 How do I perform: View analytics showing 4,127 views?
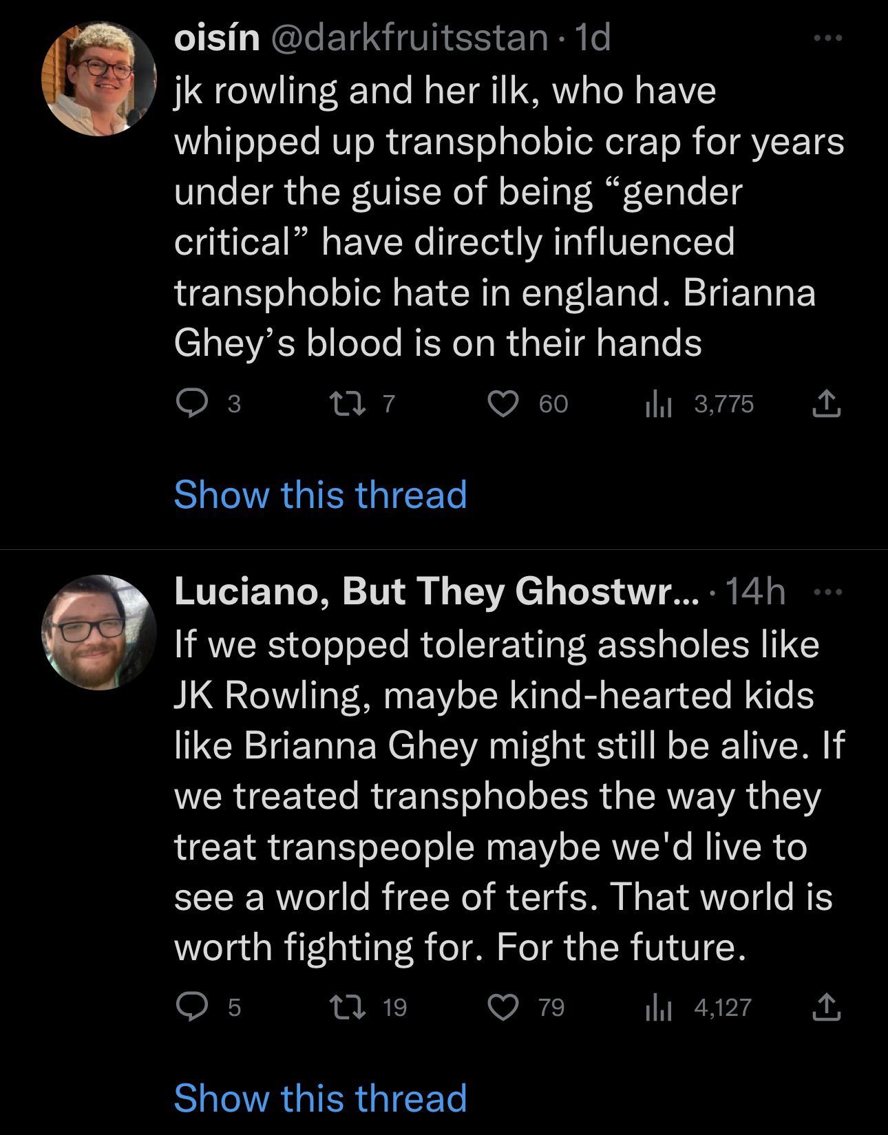click(657, 1009)
